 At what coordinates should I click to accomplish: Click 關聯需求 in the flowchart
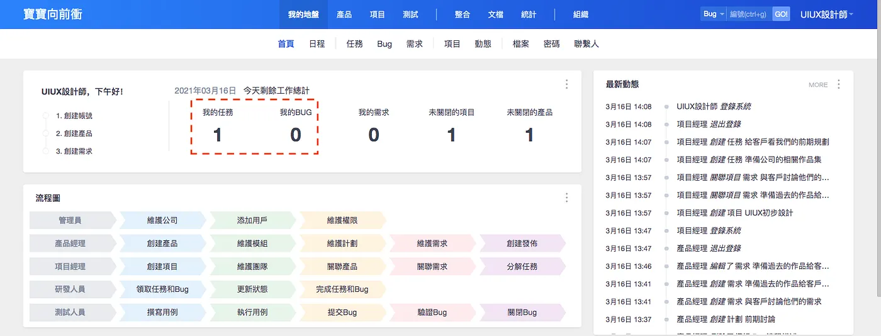coord(432,266)
